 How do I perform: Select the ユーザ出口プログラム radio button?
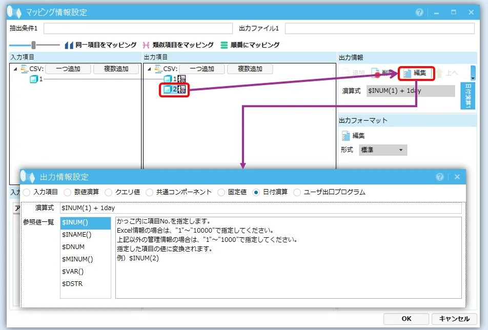point(297,192)
